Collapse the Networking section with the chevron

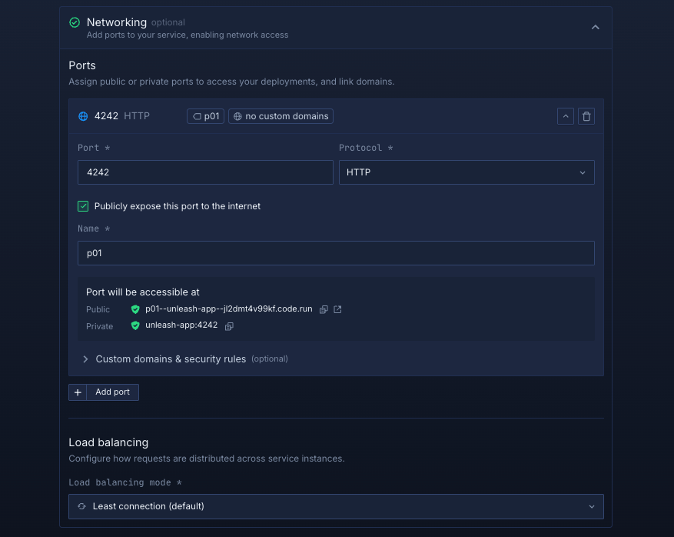pyautogui.click(x=595, y=27)
